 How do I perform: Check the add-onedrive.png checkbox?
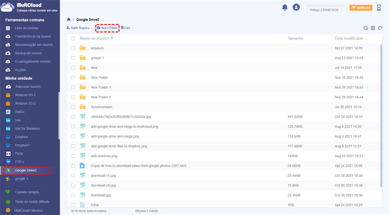point(73,156)
